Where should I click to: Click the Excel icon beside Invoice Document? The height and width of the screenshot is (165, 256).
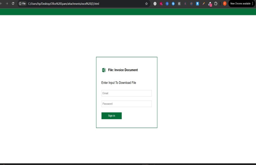pyautogui.click(x=104, y=70)
